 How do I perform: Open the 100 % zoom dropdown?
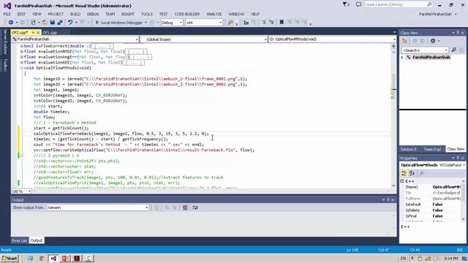21,191
